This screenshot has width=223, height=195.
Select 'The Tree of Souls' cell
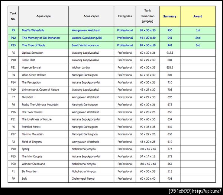pos(43,45)
